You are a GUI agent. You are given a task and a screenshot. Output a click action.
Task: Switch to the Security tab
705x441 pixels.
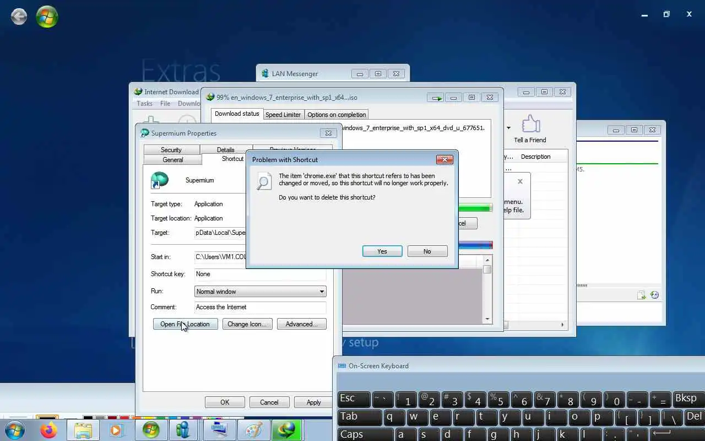(x=171, y=150)
